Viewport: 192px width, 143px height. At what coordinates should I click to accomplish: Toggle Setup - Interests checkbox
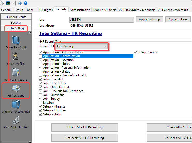[x=40, y=106]
